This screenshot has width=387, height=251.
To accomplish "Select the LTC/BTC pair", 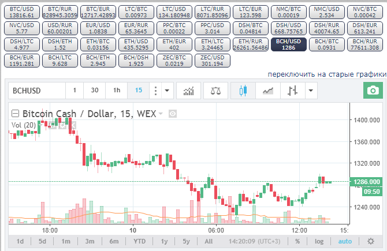I will pos(136,12).
